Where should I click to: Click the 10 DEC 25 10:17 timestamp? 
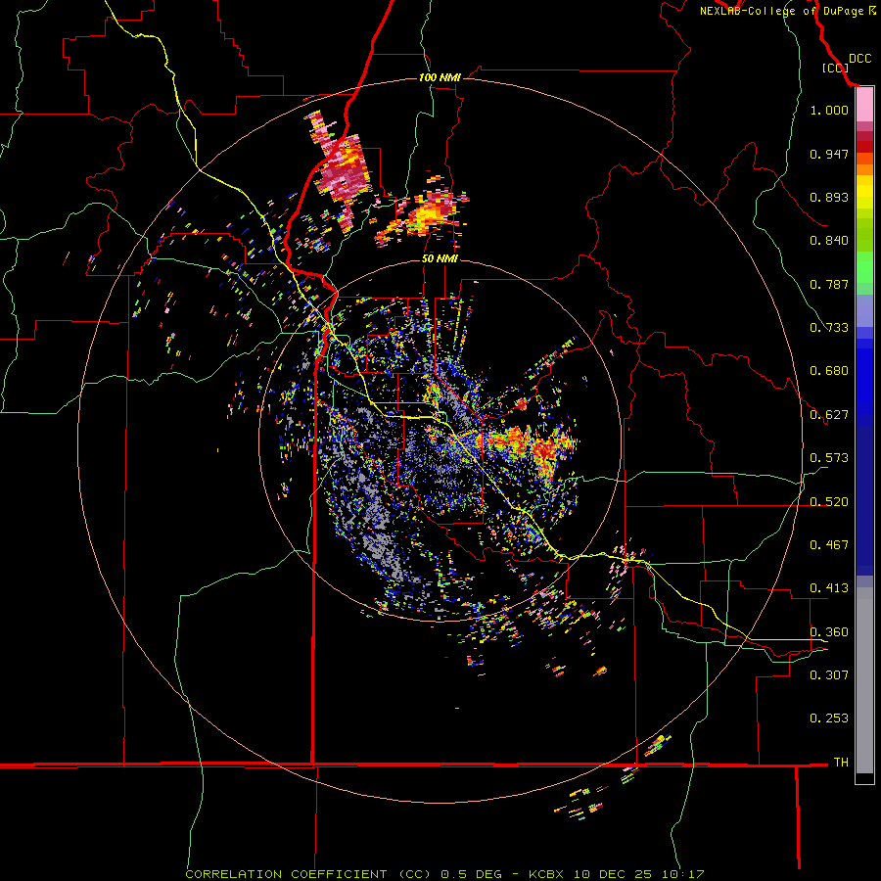639,874
